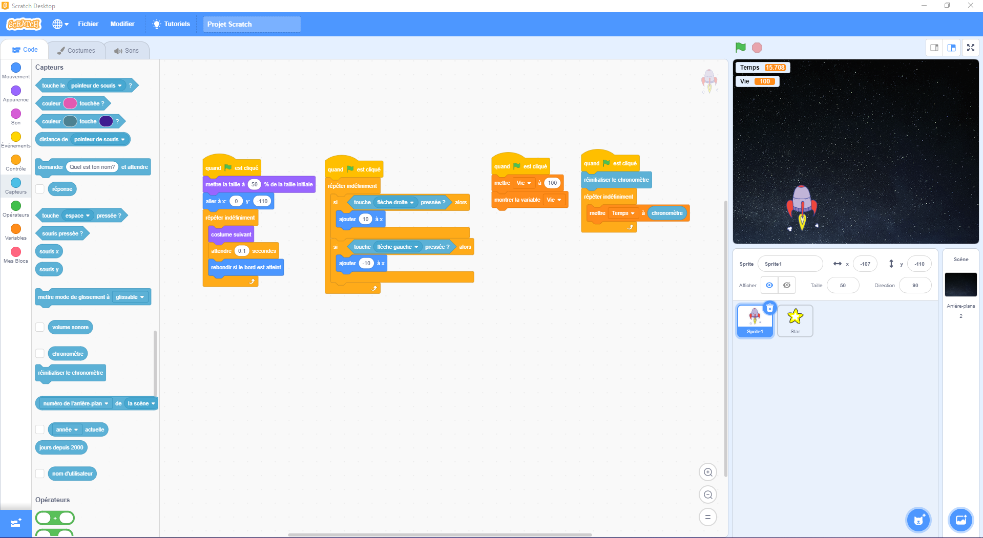
Task: Delete Sprite1 using the trash icon
Action: pyautogui.click(x=769, y=308)
